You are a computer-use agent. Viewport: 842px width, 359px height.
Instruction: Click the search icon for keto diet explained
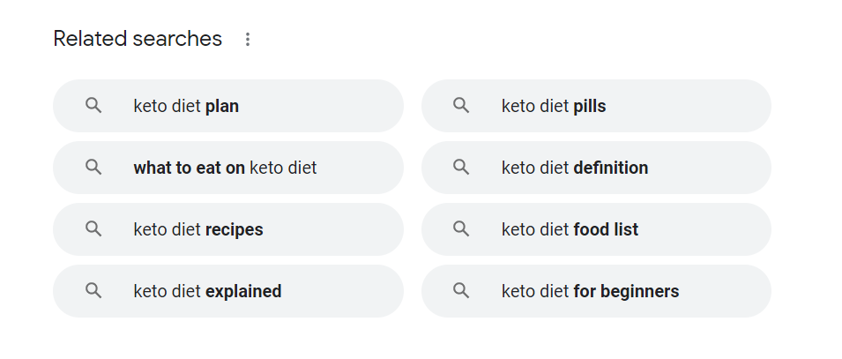pyautogui.click(x=93, y=291)
